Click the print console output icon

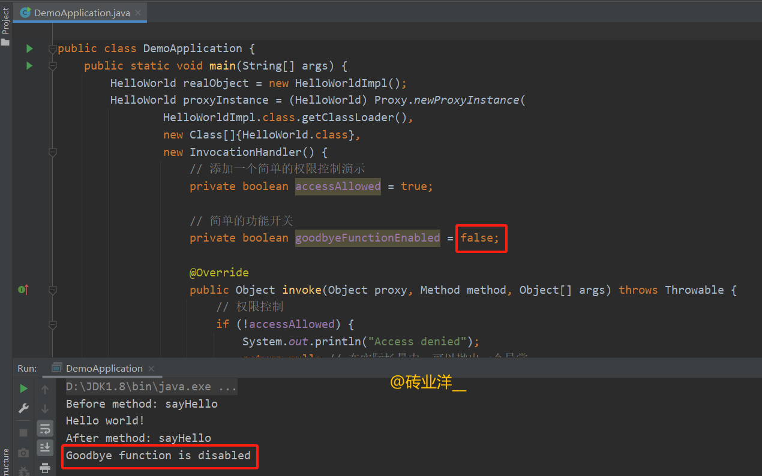pyautogui.click(x=45, y=468)
